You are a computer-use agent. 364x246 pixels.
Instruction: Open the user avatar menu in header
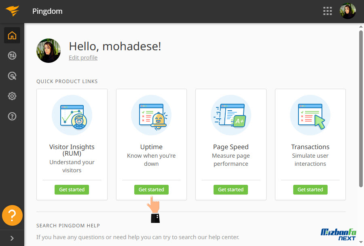[x=347, y=11]
